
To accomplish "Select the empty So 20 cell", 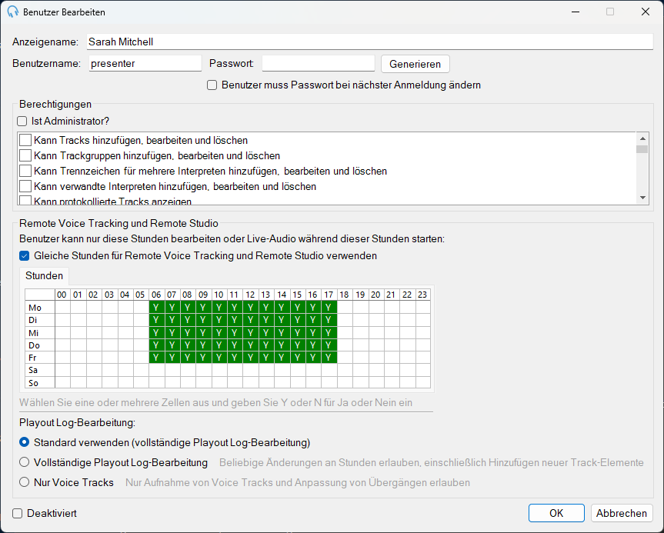I will click(x=375, y=383).
